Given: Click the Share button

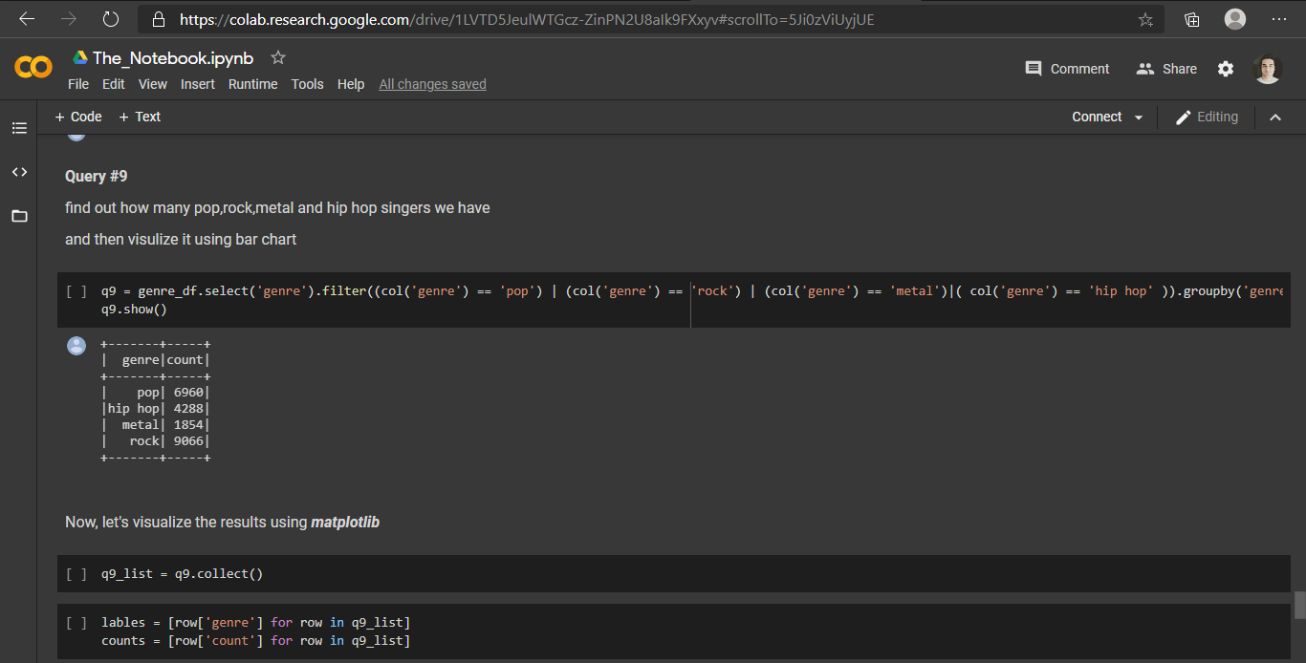Looking at the screenshot, I should [x=1166, y=69].
